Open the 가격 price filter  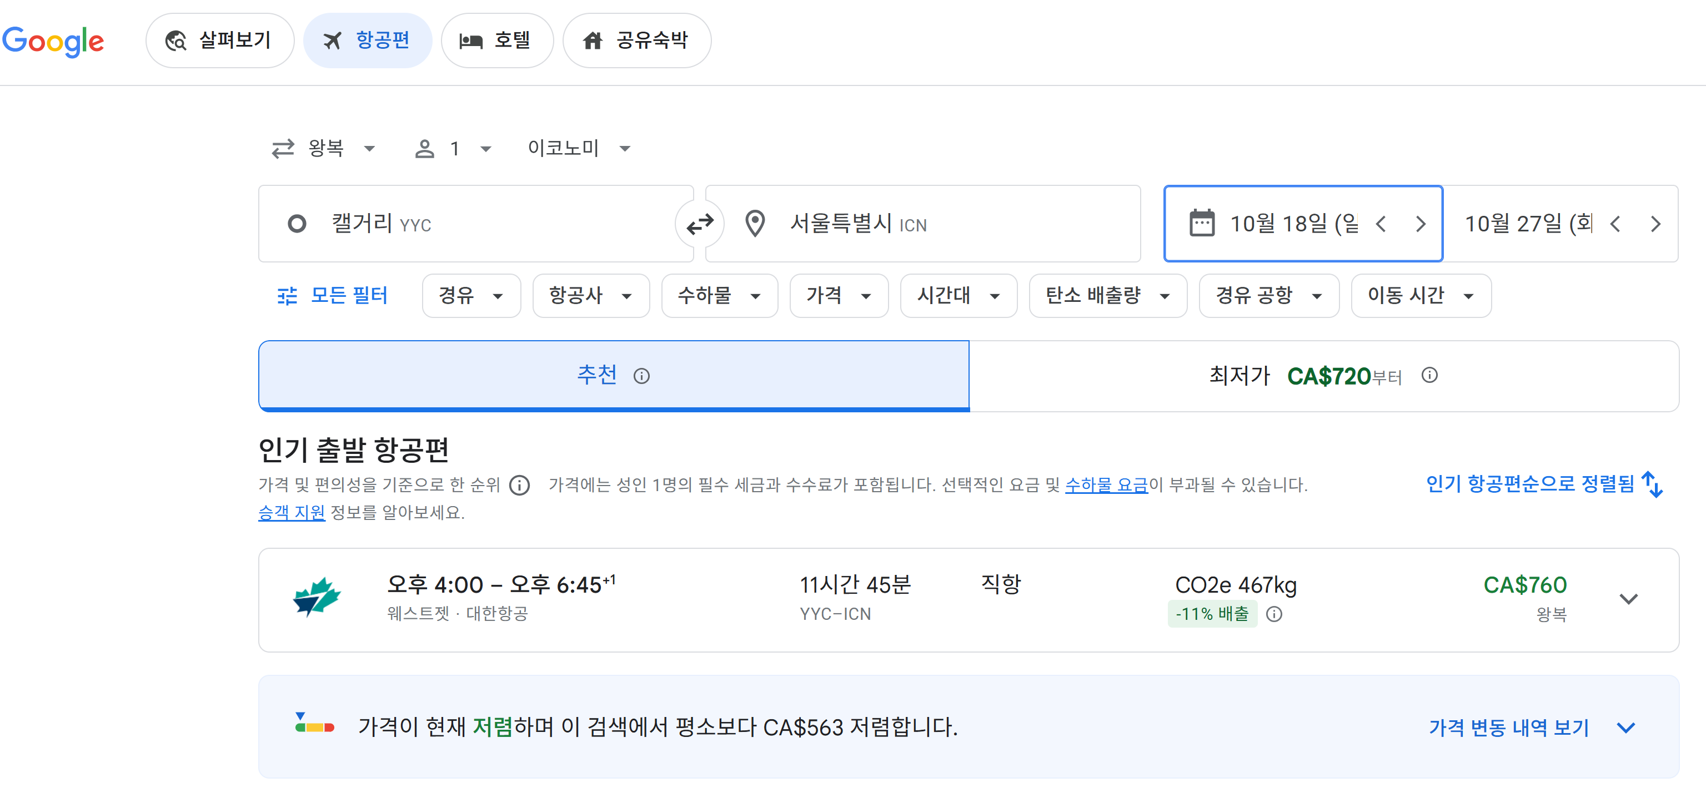pos(839,295)
